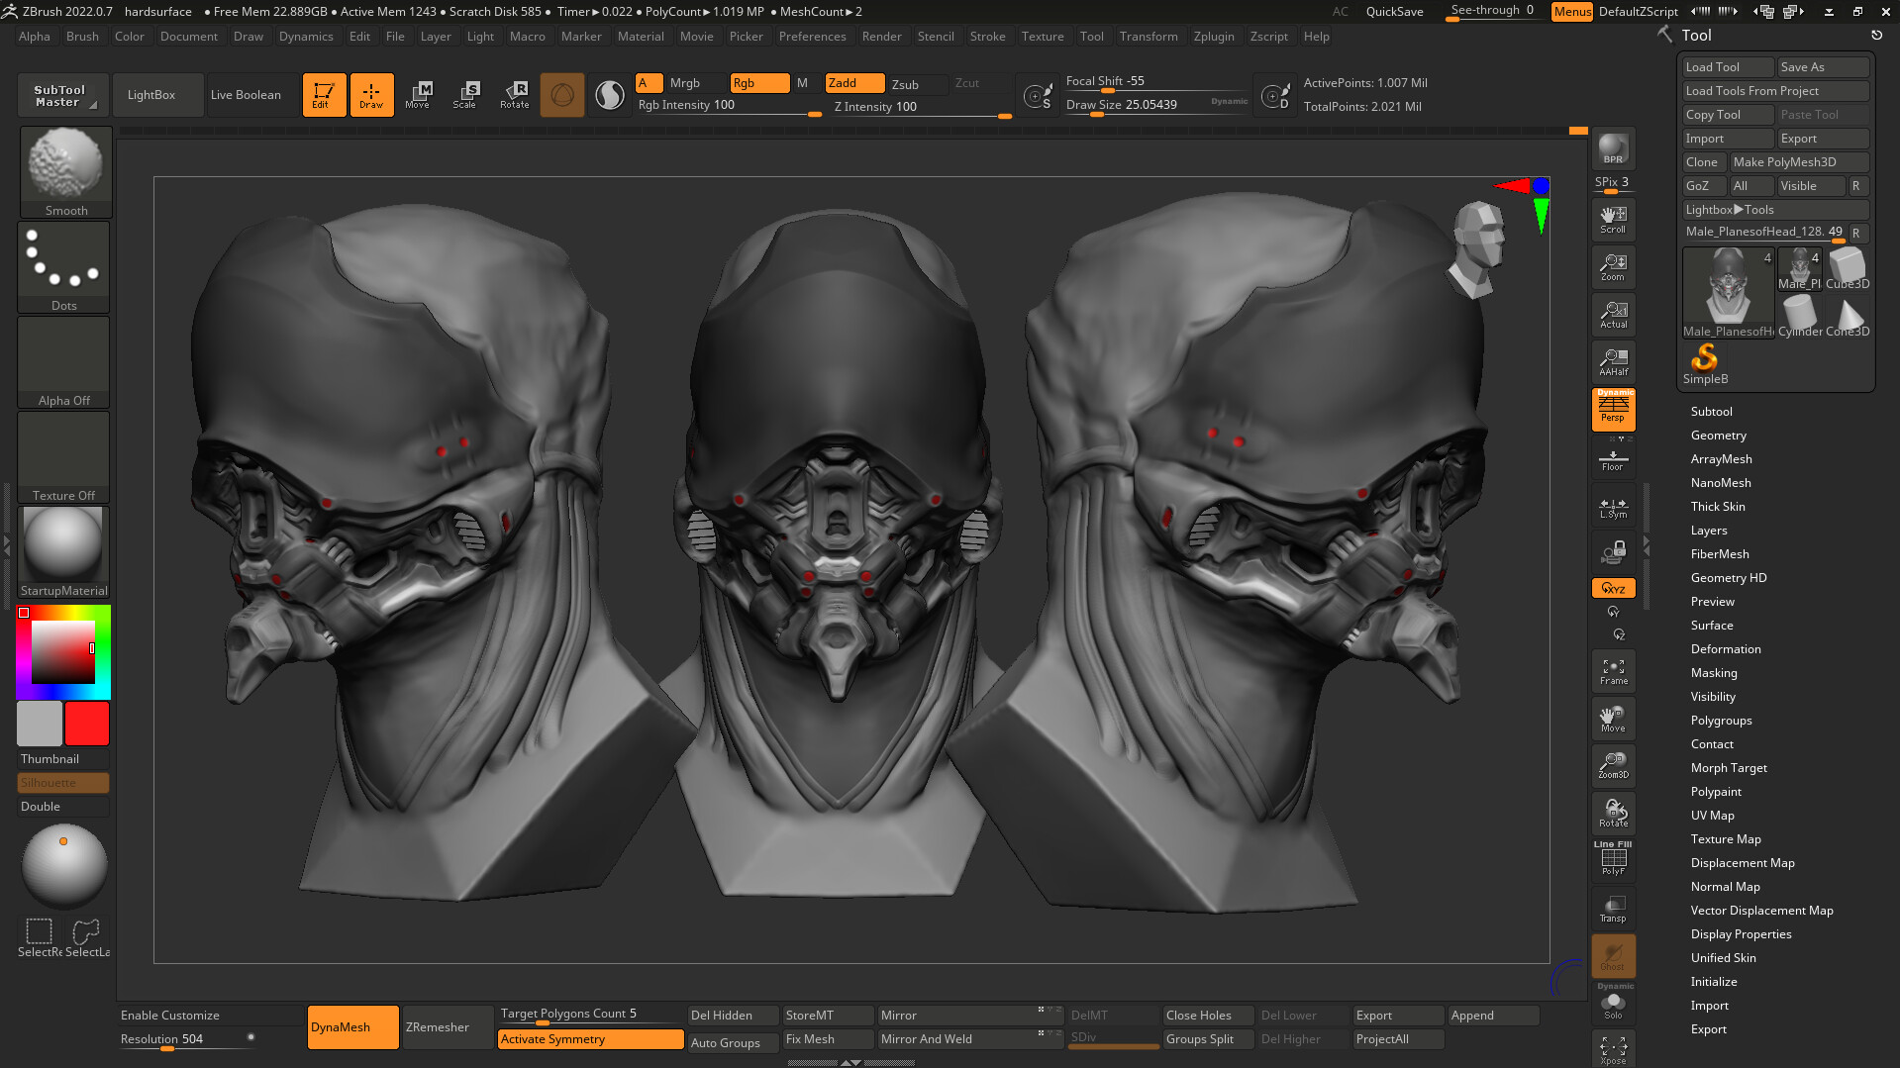Expand the Geometry subpalette
Screen dimensions: 1900x1068
point(1718,435)
